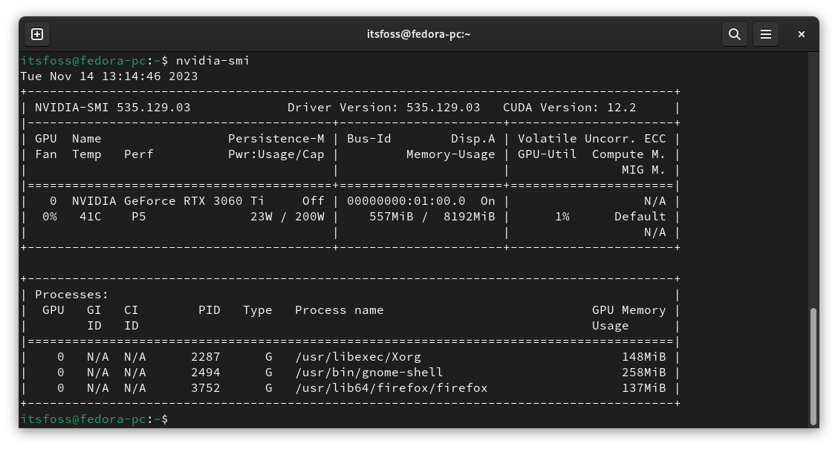Open the hamburger menu
Viewport: 838px width, 449px height.
[766, 34]
